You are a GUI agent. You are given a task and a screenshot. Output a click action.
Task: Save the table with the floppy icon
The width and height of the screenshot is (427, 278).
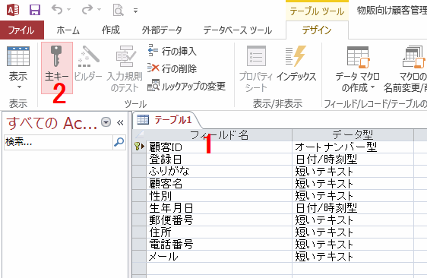(x=35, y=10)
